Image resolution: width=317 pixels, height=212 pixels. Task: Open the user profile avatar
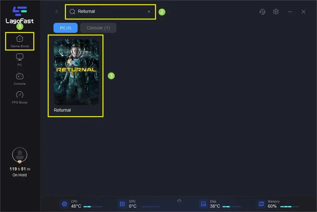point(20,155)
